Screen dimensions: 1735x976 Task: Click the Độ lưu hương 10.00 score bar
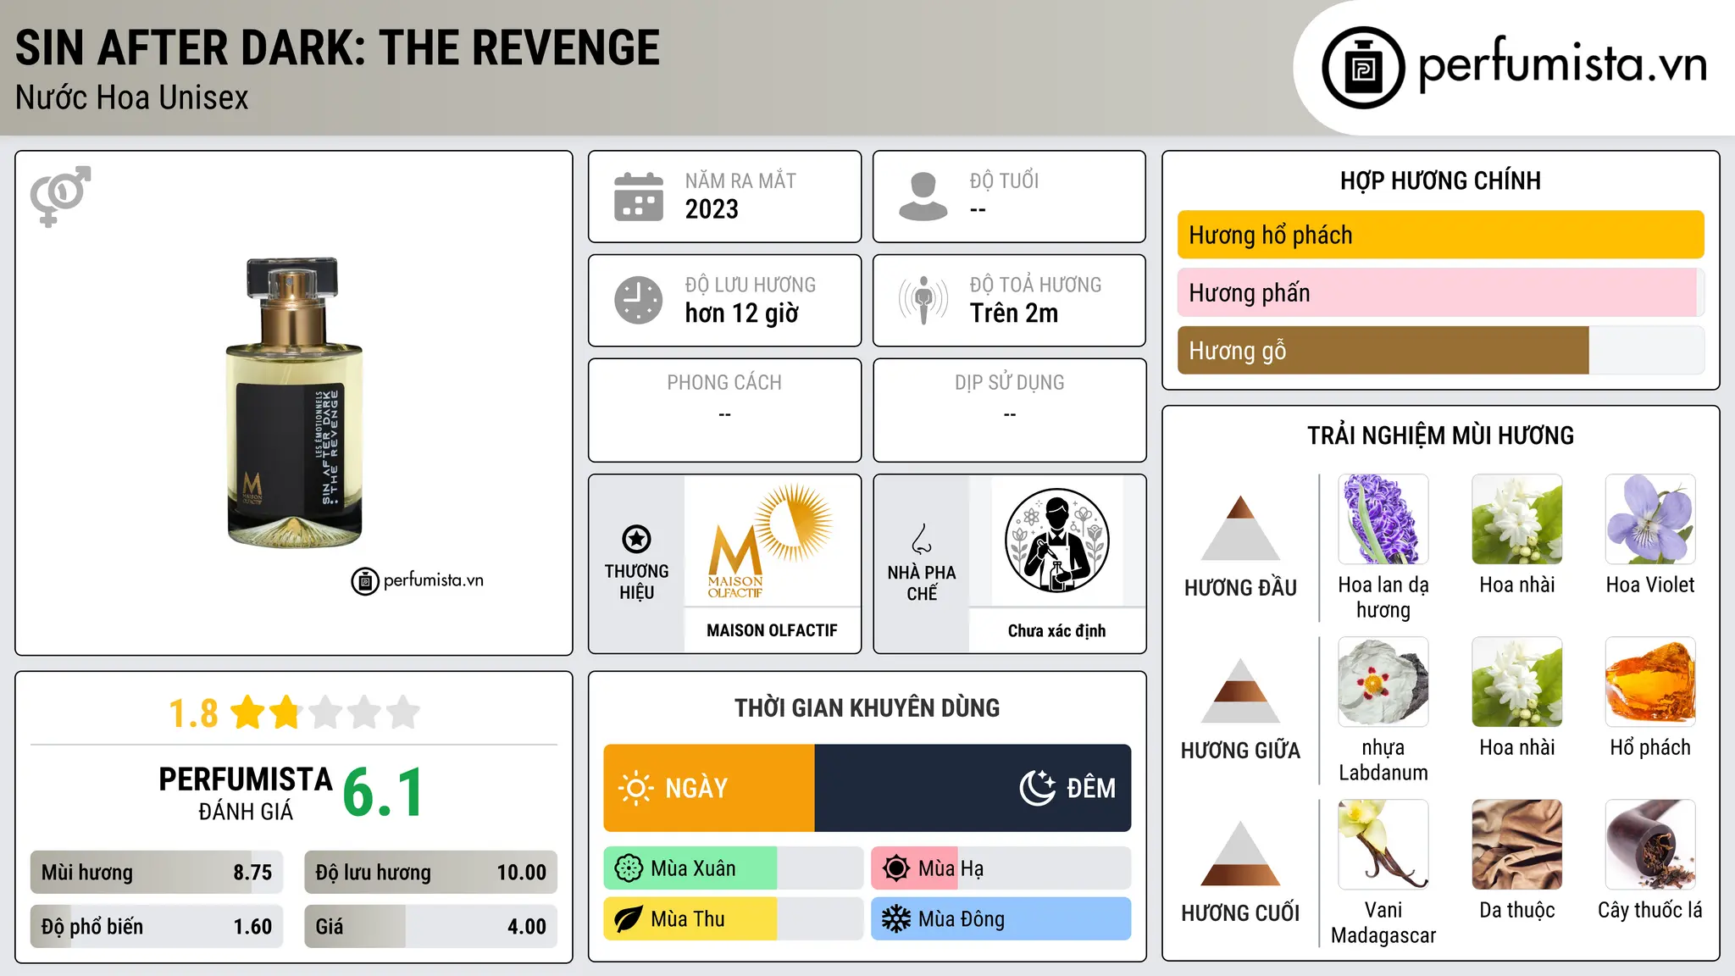[x=430, y=873]
